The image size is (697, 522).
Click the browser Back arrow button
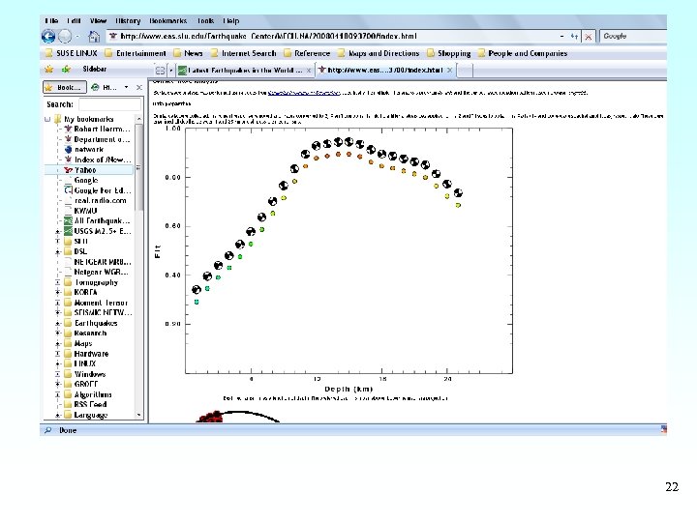pyautogui.click(x=49, y=37)
